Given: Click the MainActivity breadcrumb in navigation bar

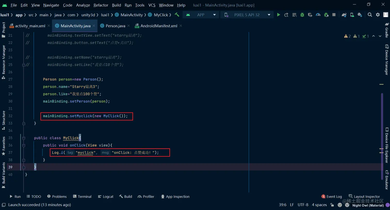Looking at the screenshot, I should coord(129,15).
